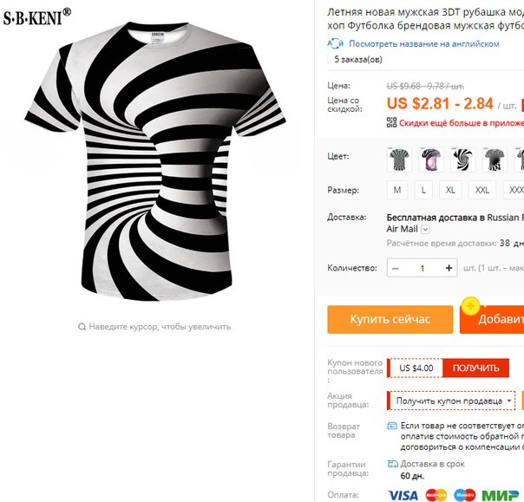Click the Купить сейчас button
Viewport: 524px width, 502px height.
(x=390, y=319)
